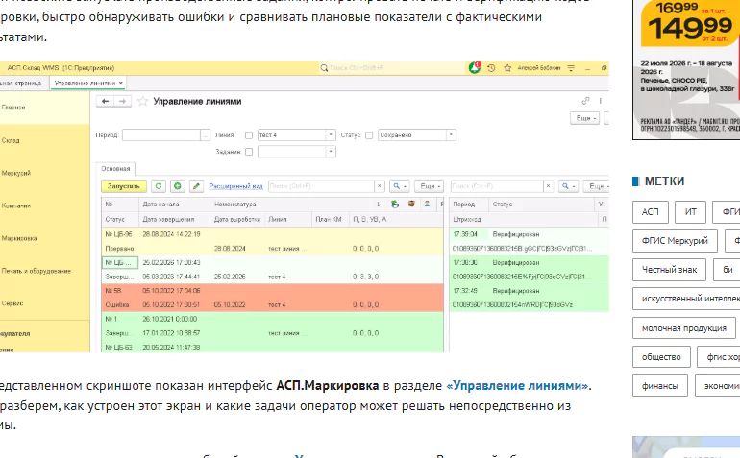This screenshot has width=740, height=458.
Task: Open the service menu lines icon beside Алексей Бабкин
Action: click(571, 68)
